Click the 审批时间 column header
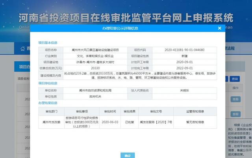The image size is (252, 158). coord(110,111)
